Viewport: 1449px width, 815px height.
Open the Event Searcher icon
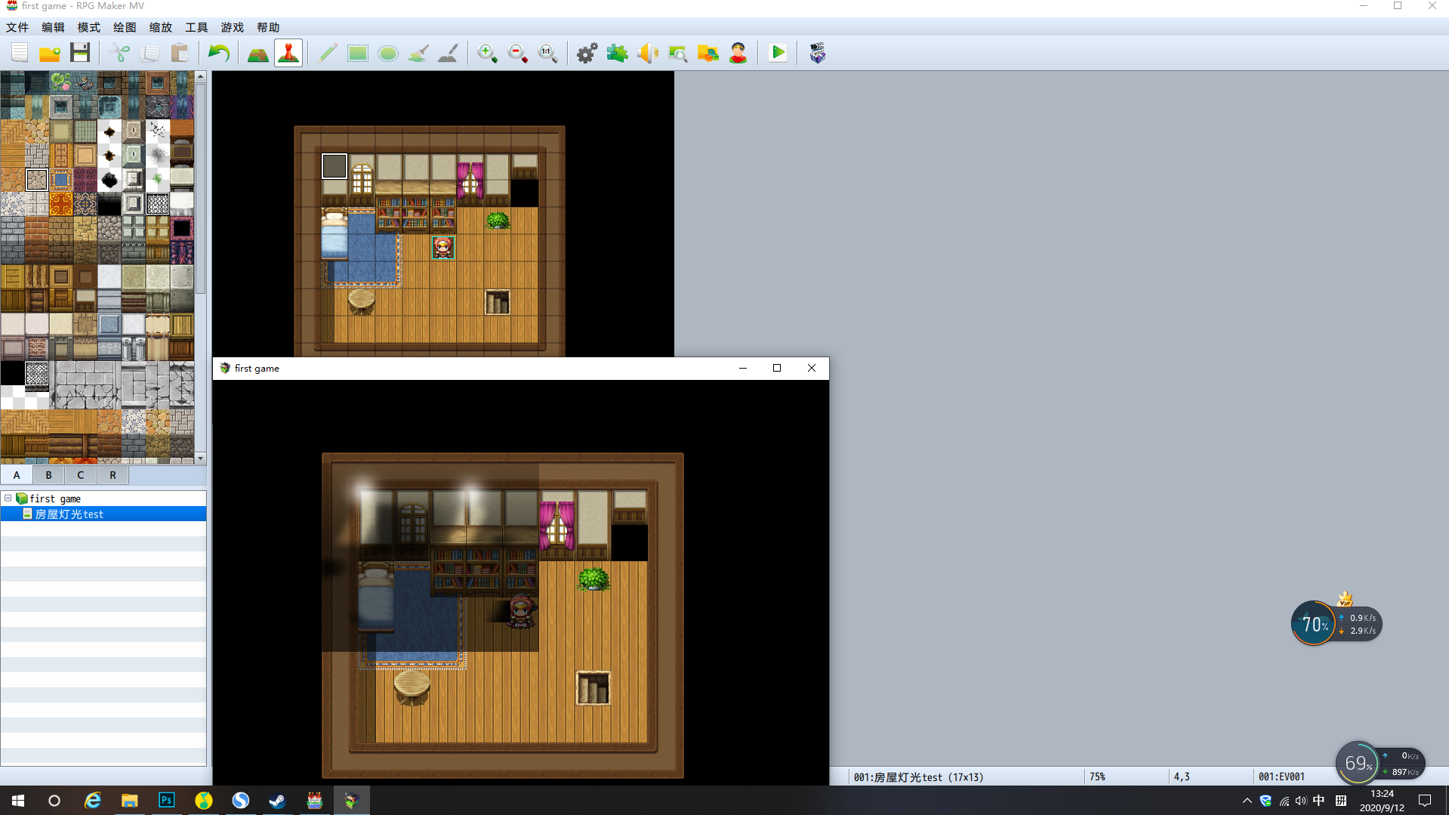pos(678,53)
